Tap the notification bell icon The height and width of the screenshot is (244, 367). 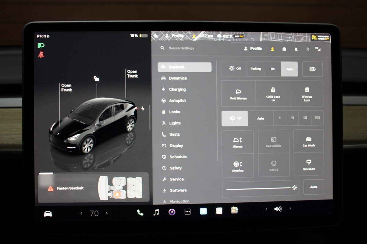click(296, 49)
